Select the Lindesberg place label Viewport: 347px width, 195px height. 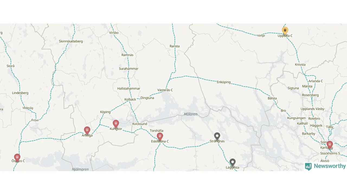tap(20, 93)
